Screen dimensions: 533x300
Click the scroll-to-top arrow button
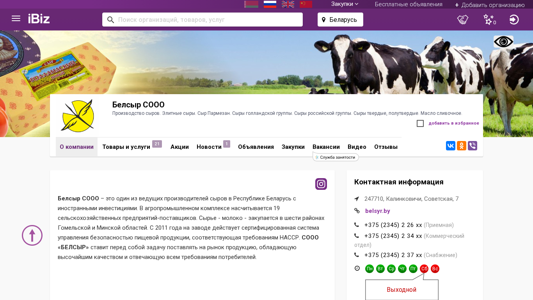32,236
